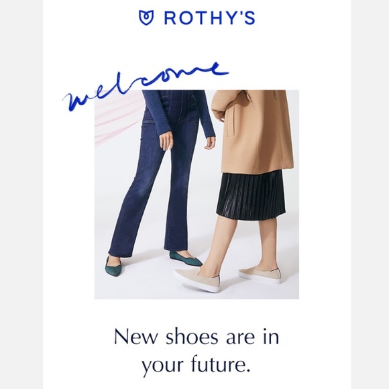Click the handwritten welcome script graphic
The image size is (389, 389).
[x=145, y=86]
